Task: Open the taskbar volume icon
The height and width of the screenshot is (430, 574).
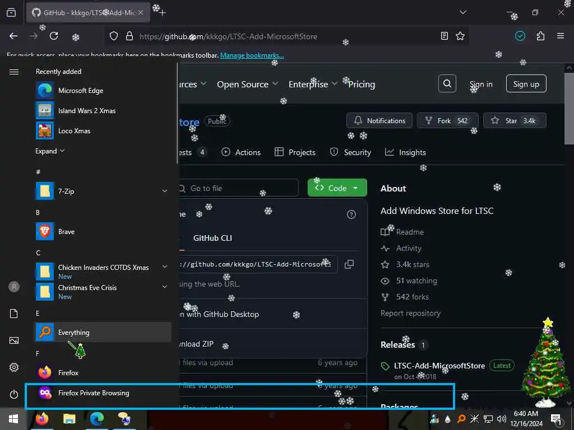Action: pyautogui.click(x=502, y=419)
